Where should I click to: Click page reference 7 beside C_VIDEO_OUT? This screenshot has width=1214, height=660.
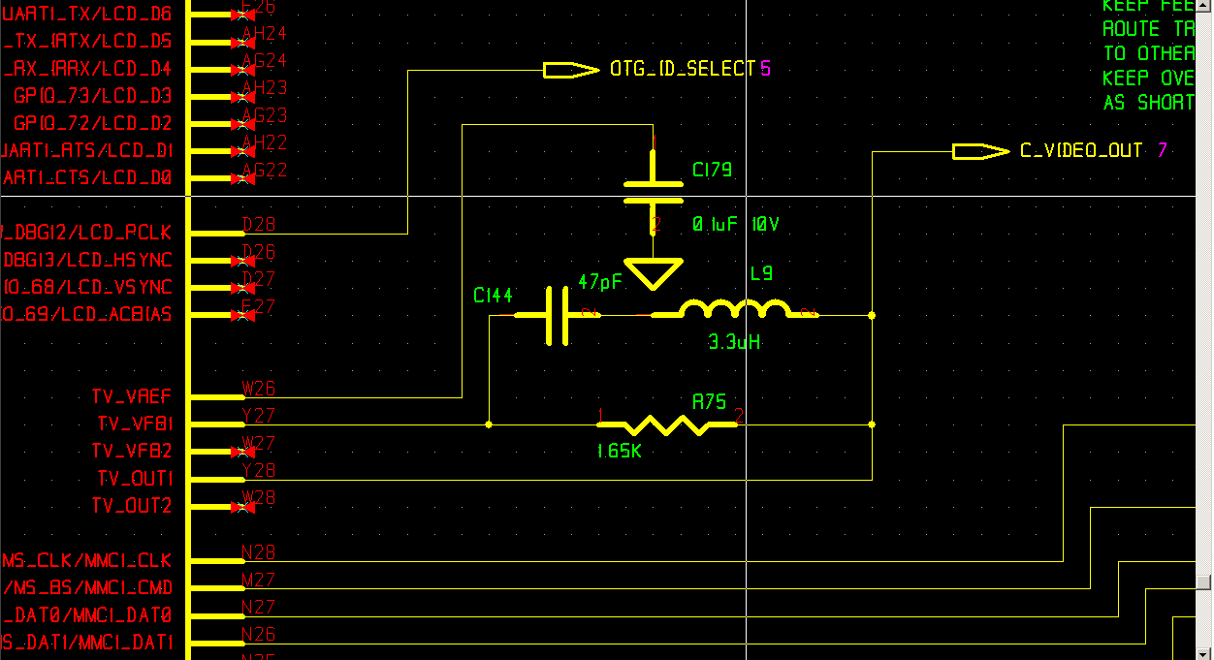[x=1163, y=150]
